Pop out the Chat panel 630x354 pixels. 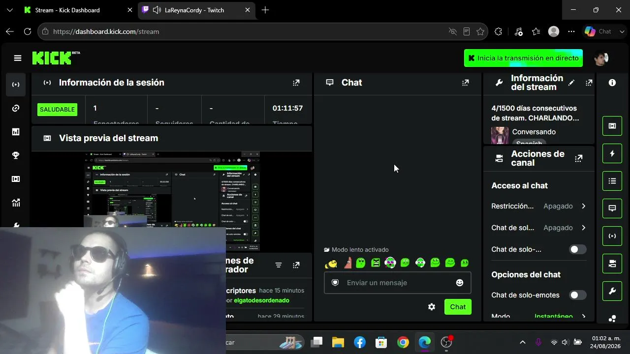[465, 83]
